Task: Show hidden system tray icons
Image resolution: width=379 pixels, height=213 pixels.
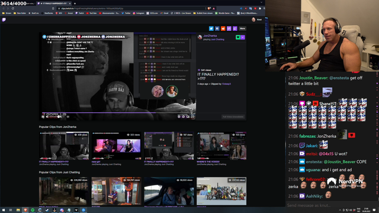Action: click(340, 210)
